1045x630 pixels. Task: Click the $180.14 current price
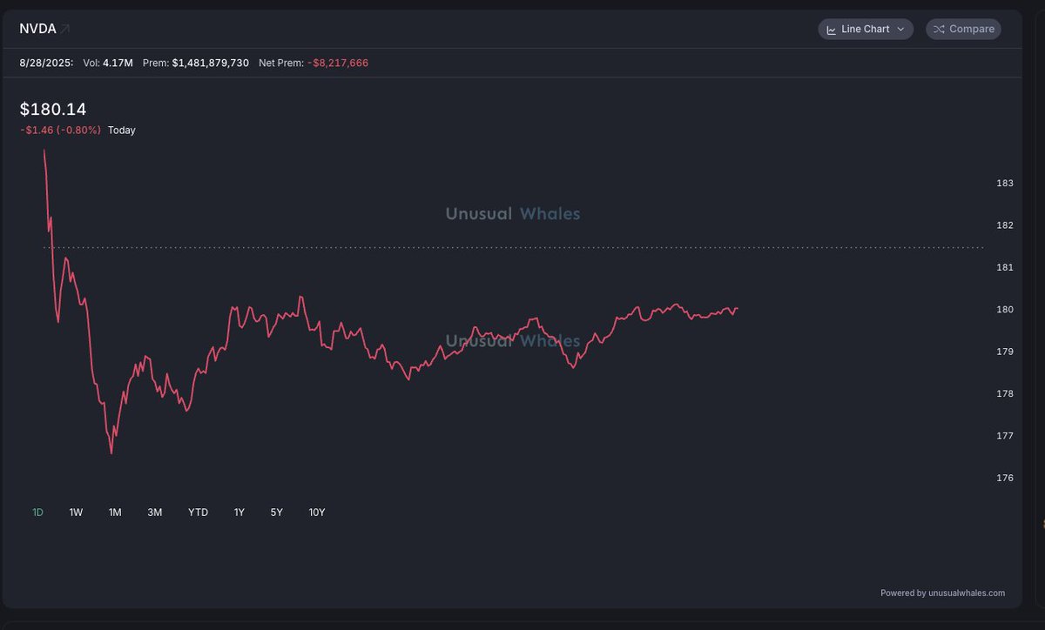pos(53,109)
